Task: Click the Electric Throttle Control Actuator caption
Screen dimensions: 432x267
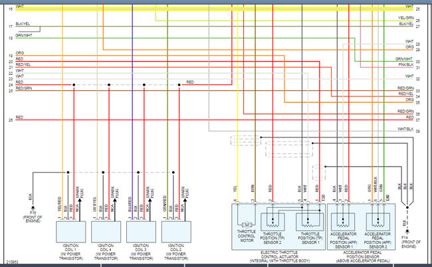Action: click(x=279, y=256)
